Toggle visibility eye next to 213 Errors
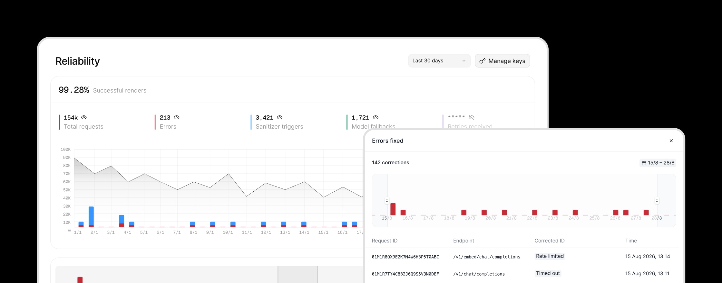 pos(177,117)
